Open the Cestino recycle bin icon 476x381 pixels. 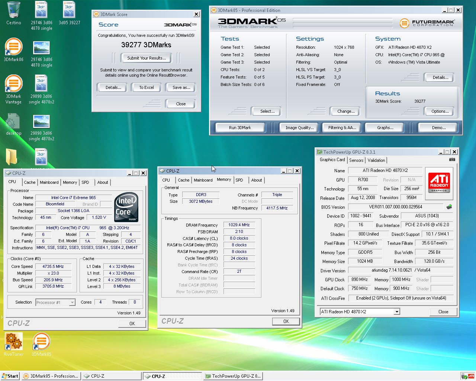(14, 13)
